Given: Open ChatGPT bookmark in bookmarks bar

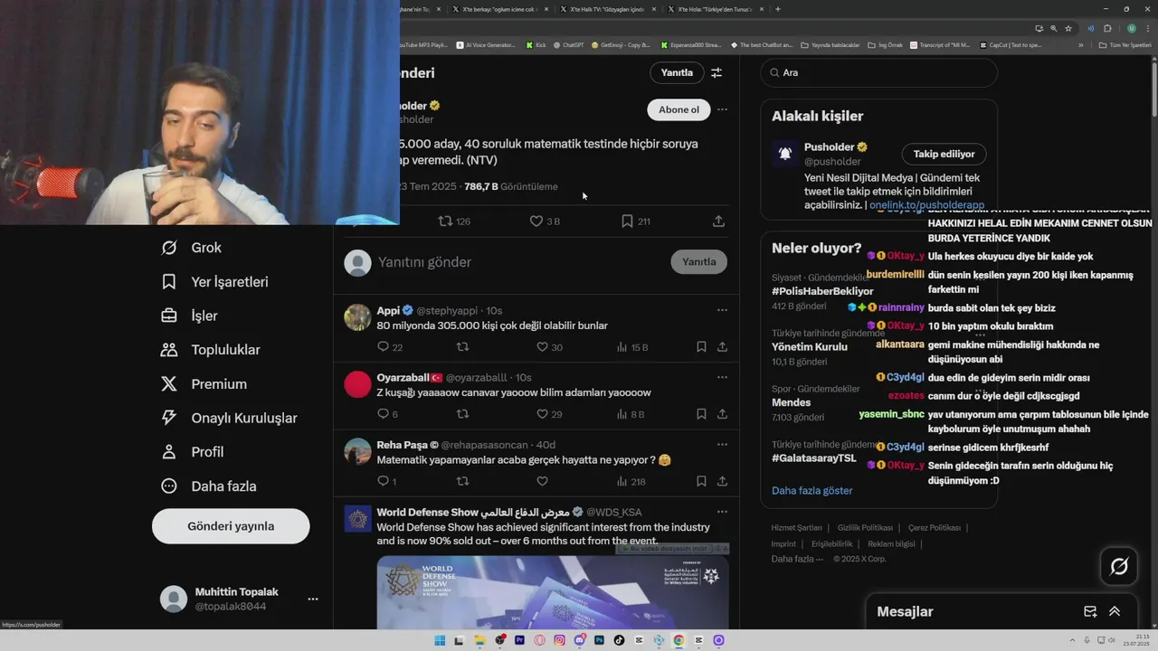Looking at the screenshot, I should pyautogui.click(x=568, y=44).
